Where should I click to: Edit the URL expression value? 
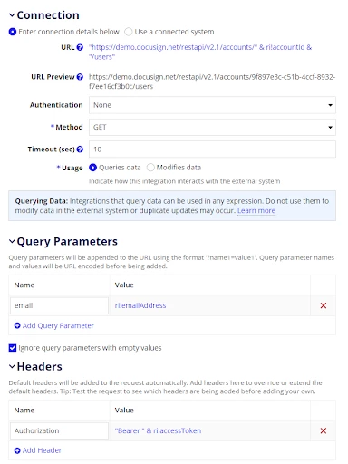[200, 52]
